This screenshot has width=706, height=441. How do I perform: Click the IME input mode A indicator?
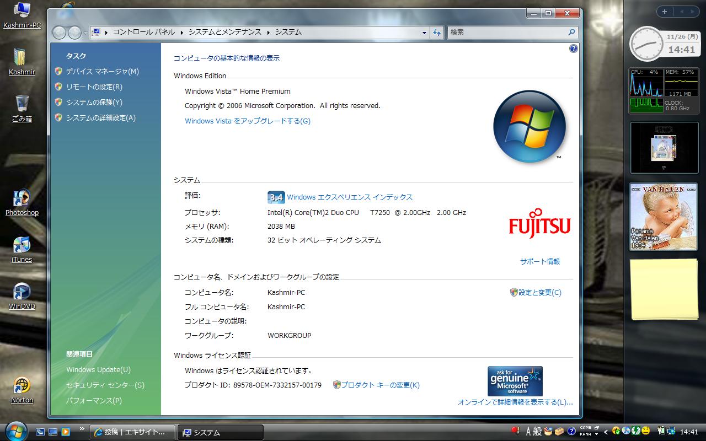coord(528,432)
